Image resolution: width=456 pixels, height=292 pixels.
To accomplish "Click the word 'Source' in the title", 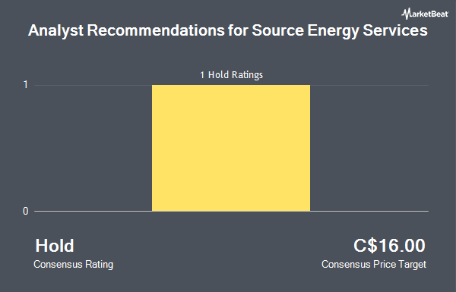I will point(277,30).
